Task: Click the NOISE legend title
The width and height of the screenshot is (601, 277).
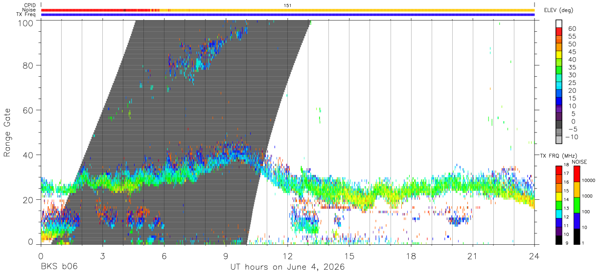Action: click(579, 162)
